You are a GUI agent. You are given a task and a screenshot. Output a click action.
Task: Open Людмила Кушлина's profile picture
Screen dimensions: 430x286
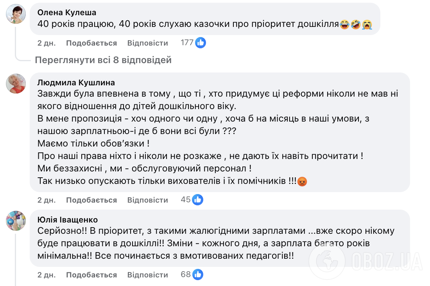click(x=16, y=83)
